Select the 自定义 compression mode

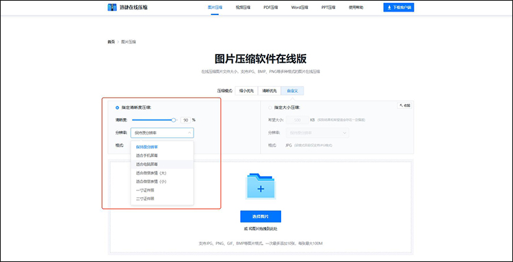292,91
